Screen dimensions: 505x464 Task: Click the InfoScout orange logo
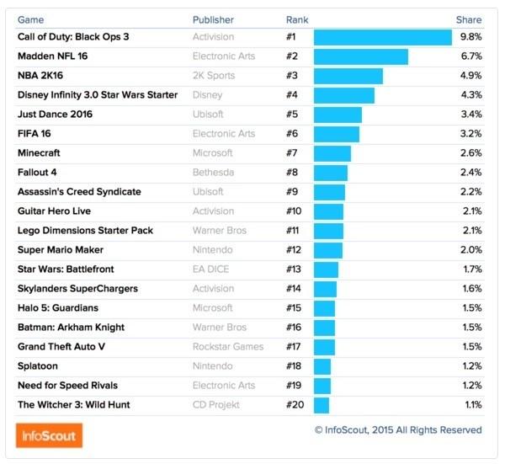coord(49,435)
